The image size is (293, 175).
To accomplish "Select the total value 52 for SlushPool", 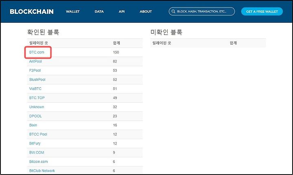I will (x=115, y=80).
